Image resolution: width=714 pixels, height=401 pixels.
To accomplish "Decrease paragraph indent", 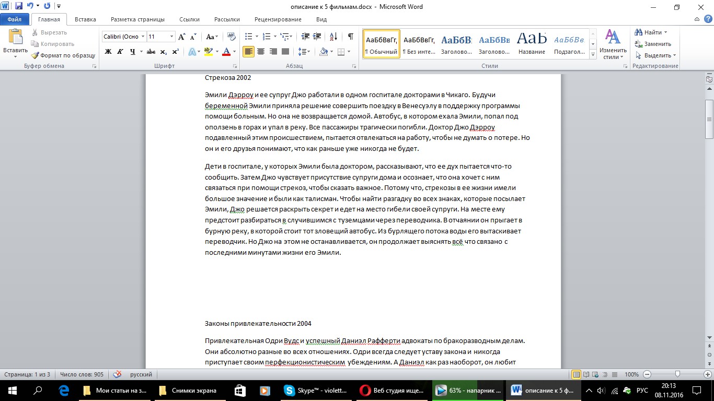I will coord(305,37).
